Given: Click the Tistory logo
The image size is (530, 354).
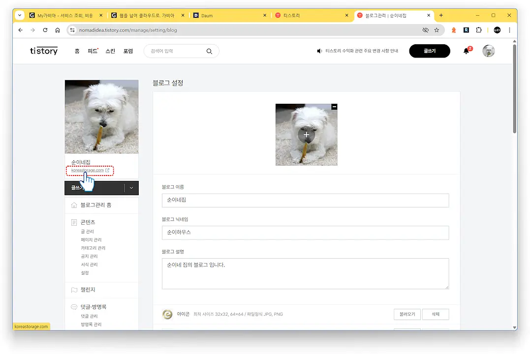Looking at the screenshot, I should click(43, 51).
